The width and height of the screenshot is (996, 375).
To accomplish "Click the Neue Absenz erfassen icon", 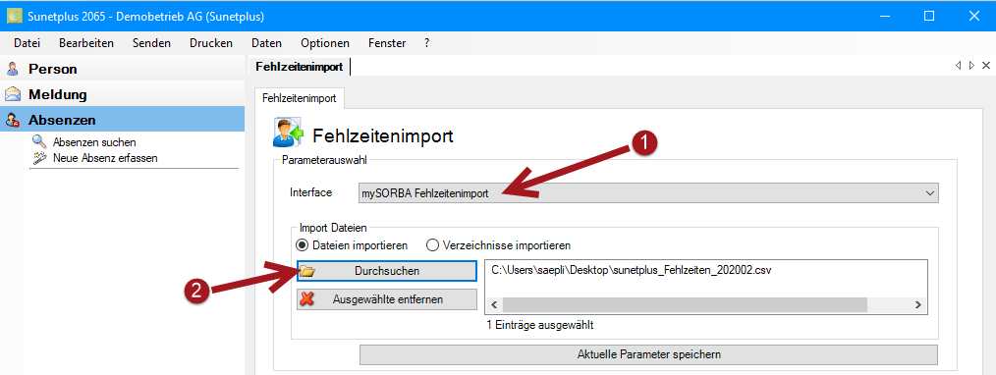I will click(40, 157).
